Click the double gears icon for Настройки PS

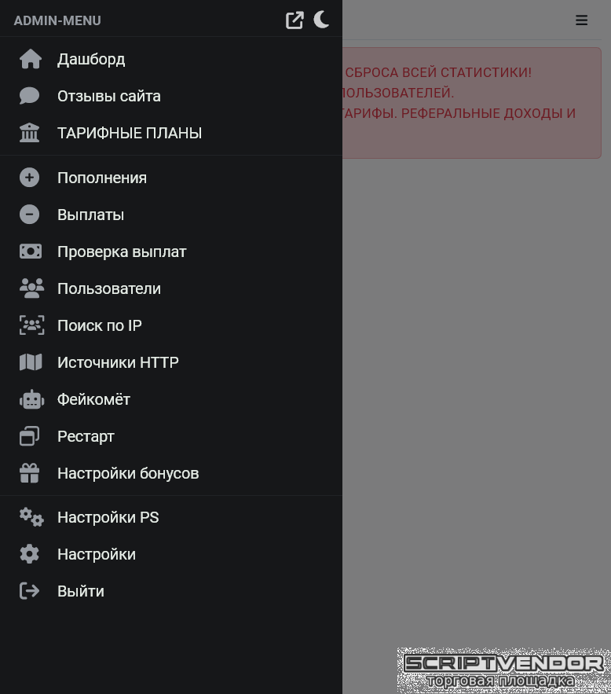(31, 517)
